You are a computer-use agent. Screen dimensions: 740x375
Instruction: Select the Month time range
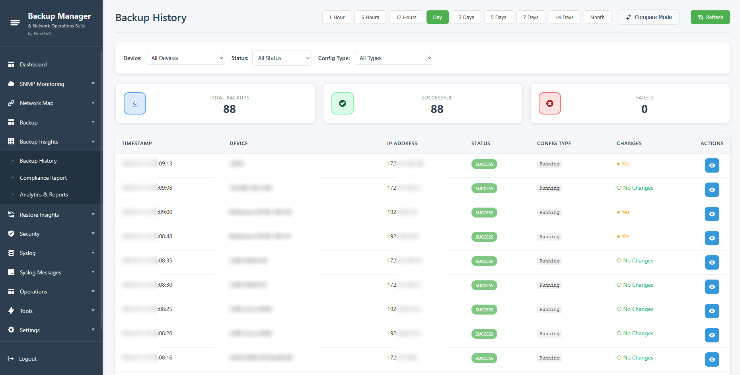pos(598,17)
